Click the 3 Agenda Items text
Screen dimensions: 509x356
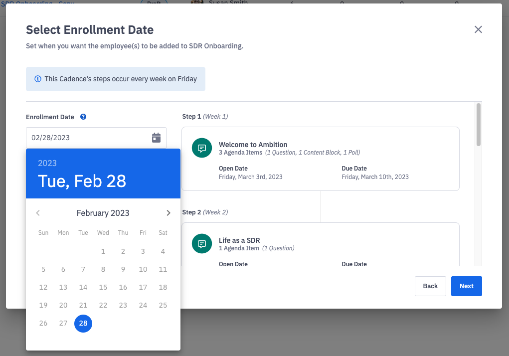[x=241, y=153]
